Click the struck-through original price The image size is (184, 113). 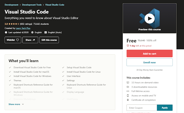click(x=141, y=41)
